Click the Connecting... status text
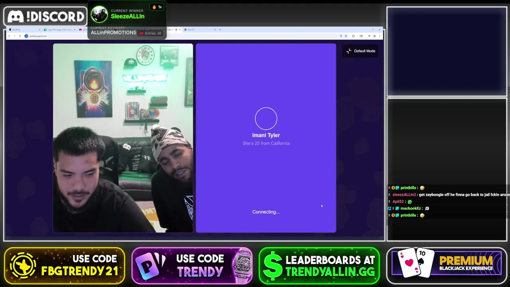The image size is (510, 287). [266, 212]
